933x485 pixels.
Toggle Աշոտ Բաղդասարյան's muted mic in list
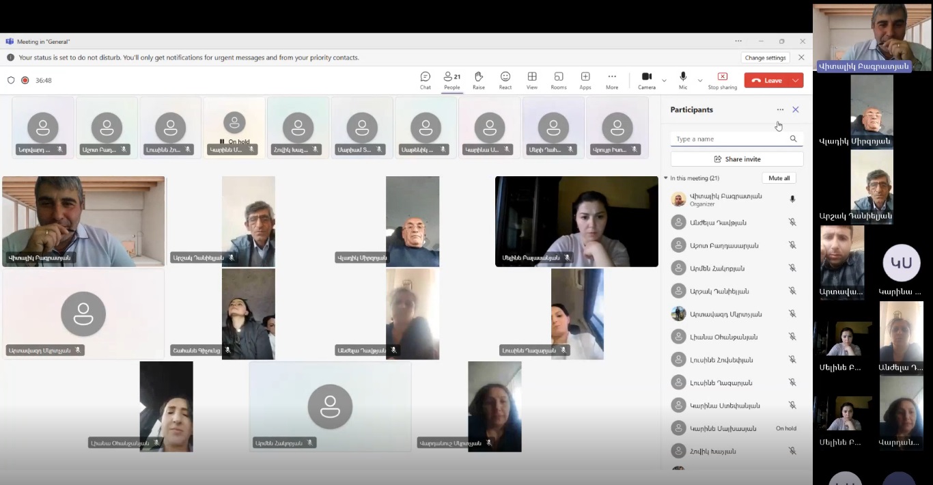(792, 245)
